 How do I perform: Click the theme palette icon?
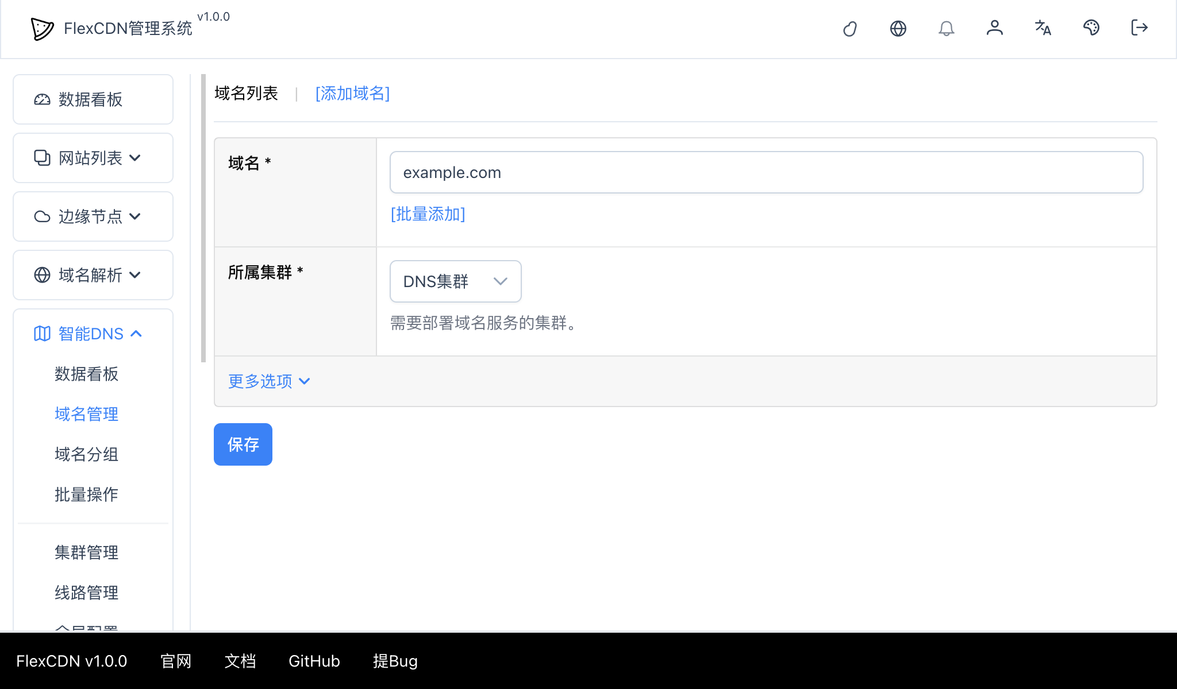1091,27
